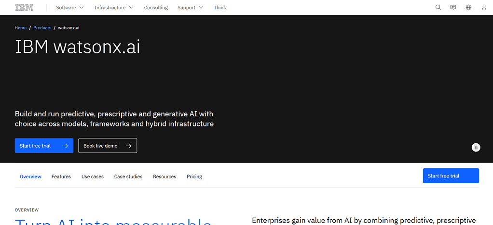This screenshot has width=493, height=225.
Task: Click the IBM watsonx.ai heading
Action: tap(77, 47)
